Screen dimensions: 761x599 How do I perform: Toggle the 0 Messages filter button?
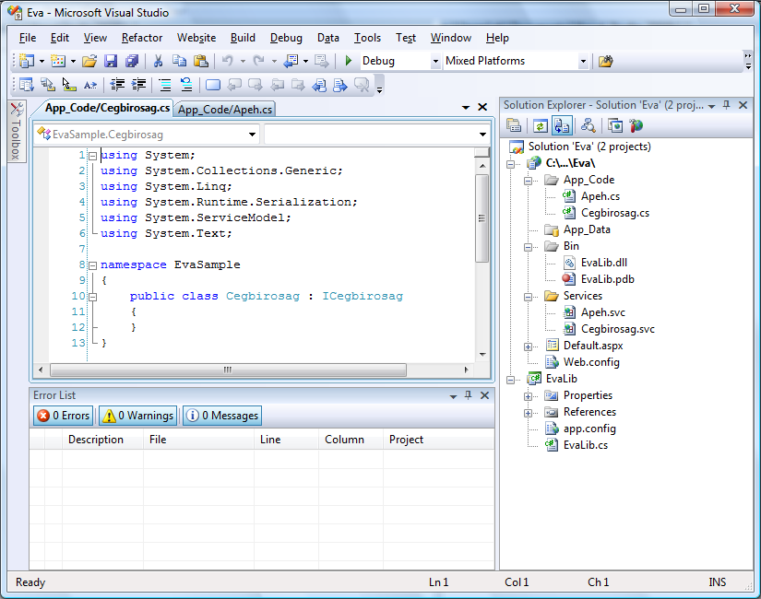click(x=222, y=416)
